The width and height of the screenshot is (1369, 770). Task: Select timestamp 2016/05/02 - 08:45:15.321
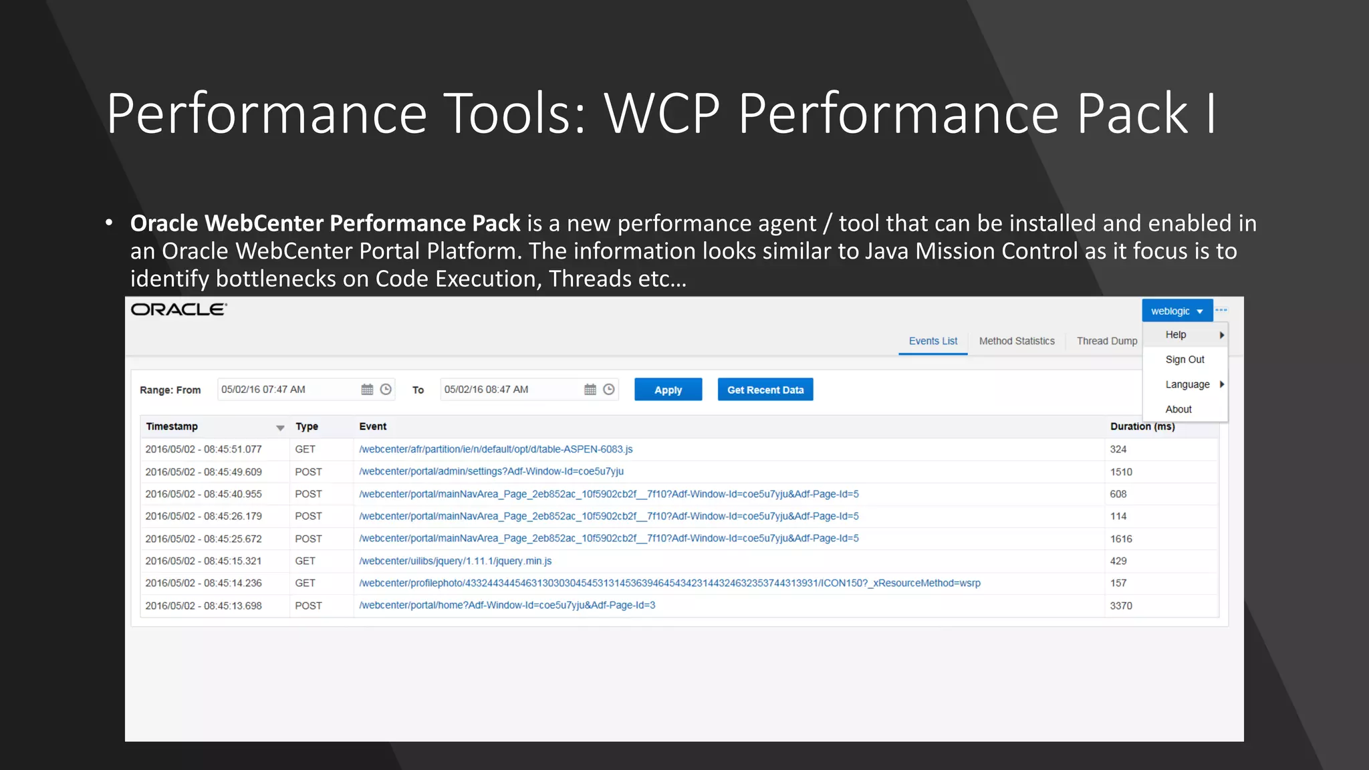(x=204, y=561)
